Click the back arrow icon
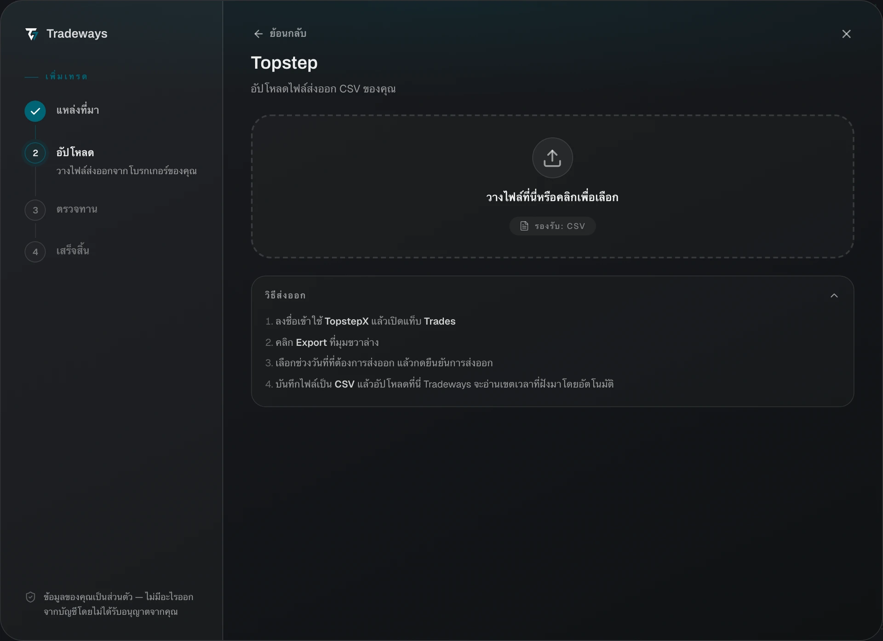 click(258, 34)
